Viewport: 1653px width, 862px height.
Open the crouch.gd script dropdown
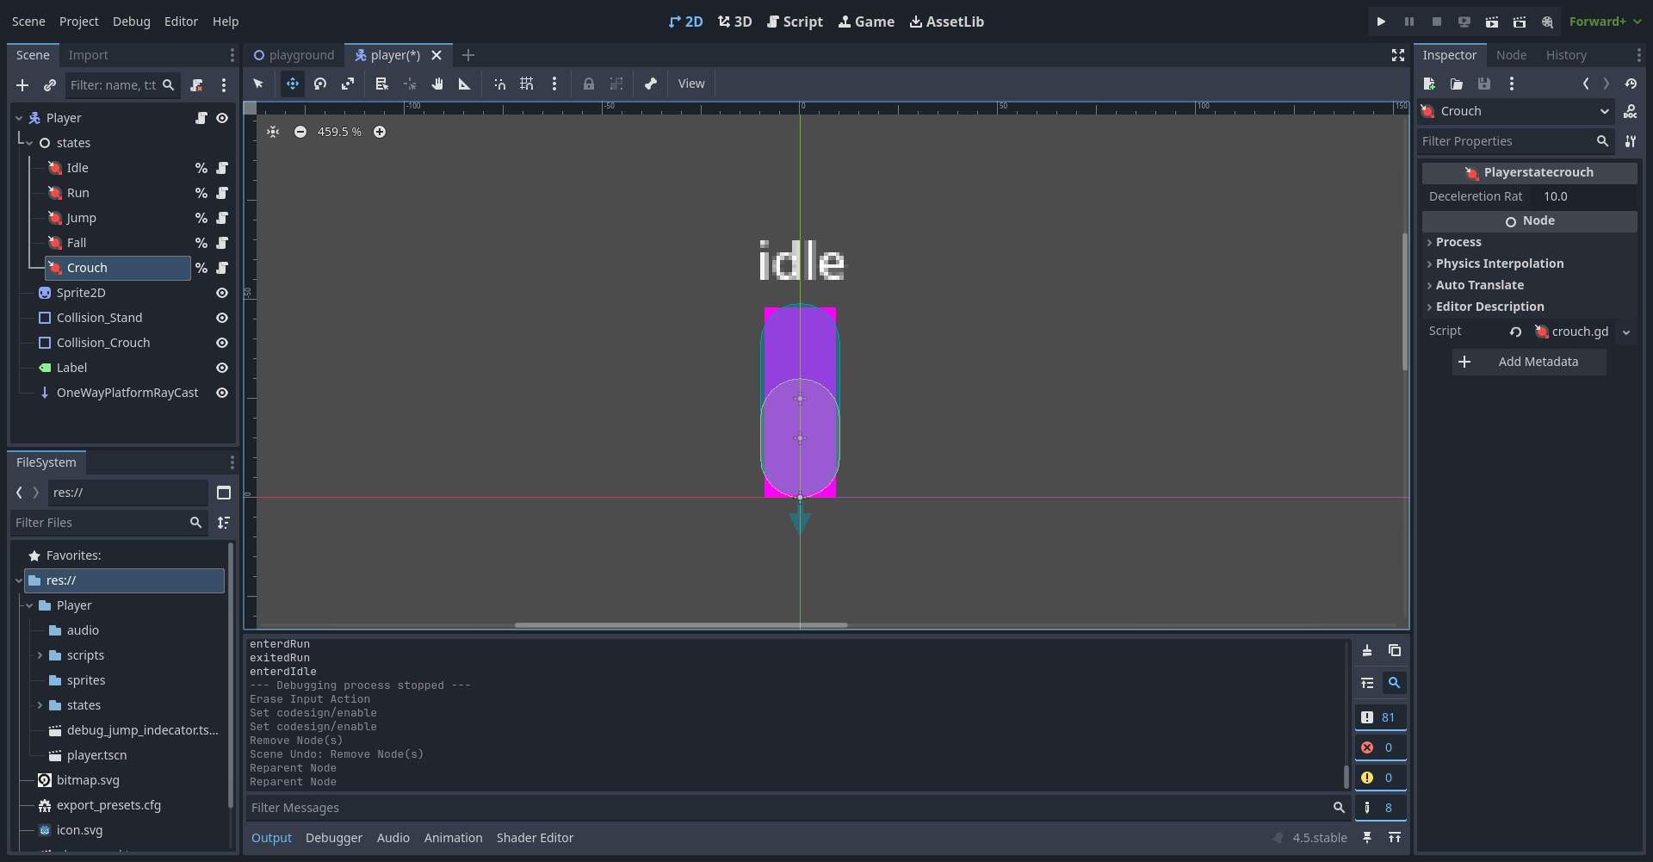point(1626,332)
